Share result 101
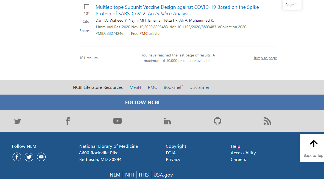This screenshot has width=324, height=179. click(x=84, y=31)
